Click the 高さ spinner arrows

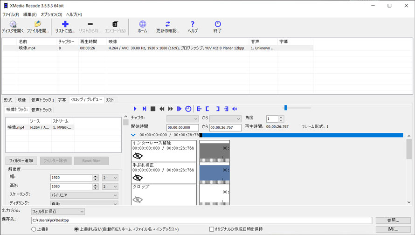[96, 187]
